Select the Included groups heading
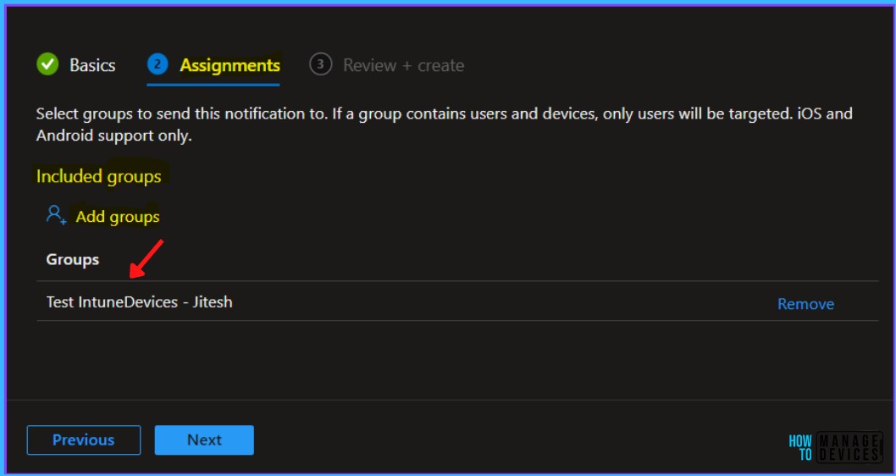 98,176
